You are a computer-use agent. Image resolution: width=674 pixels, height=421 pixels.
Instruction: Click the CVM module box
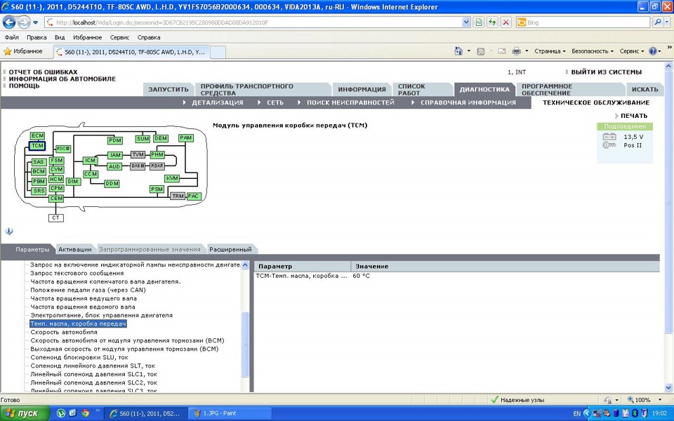point(56,169)
